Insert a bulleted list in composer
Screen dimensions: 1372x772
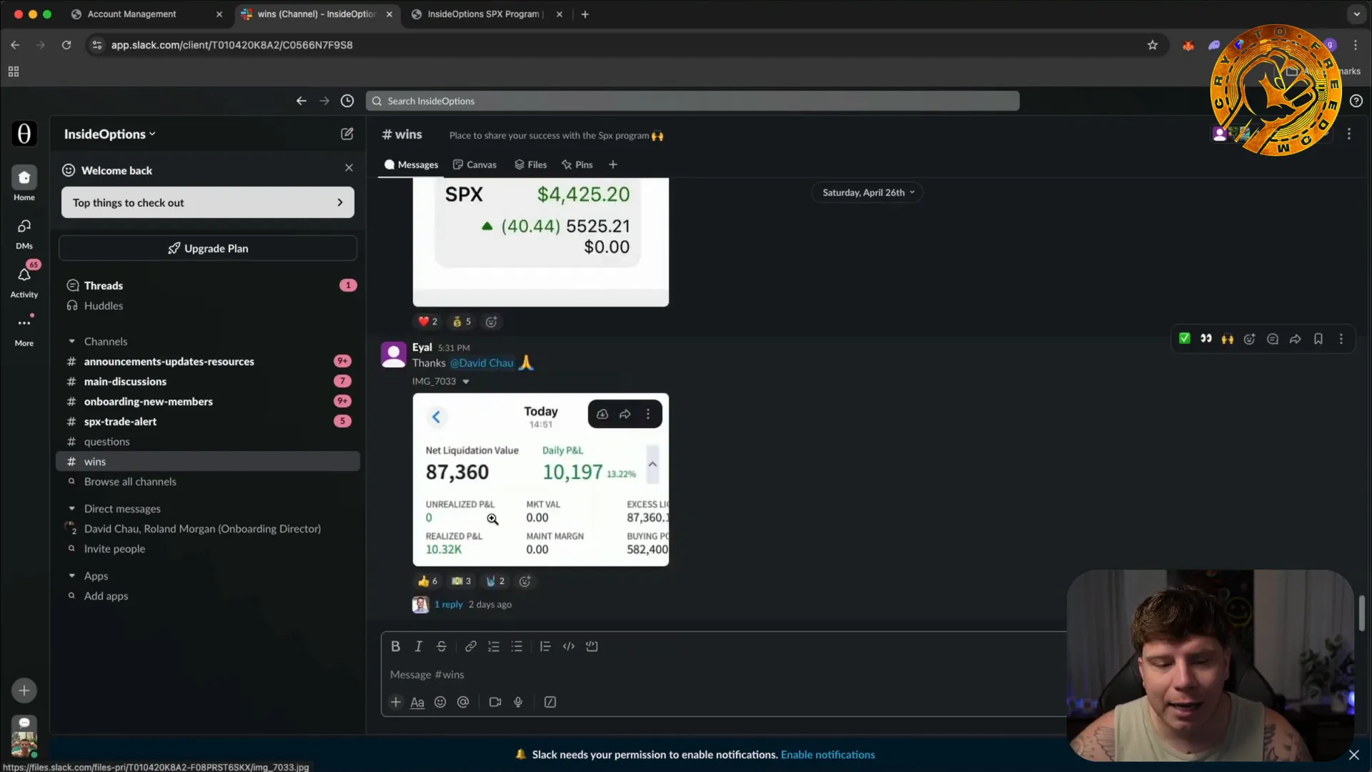517,646
